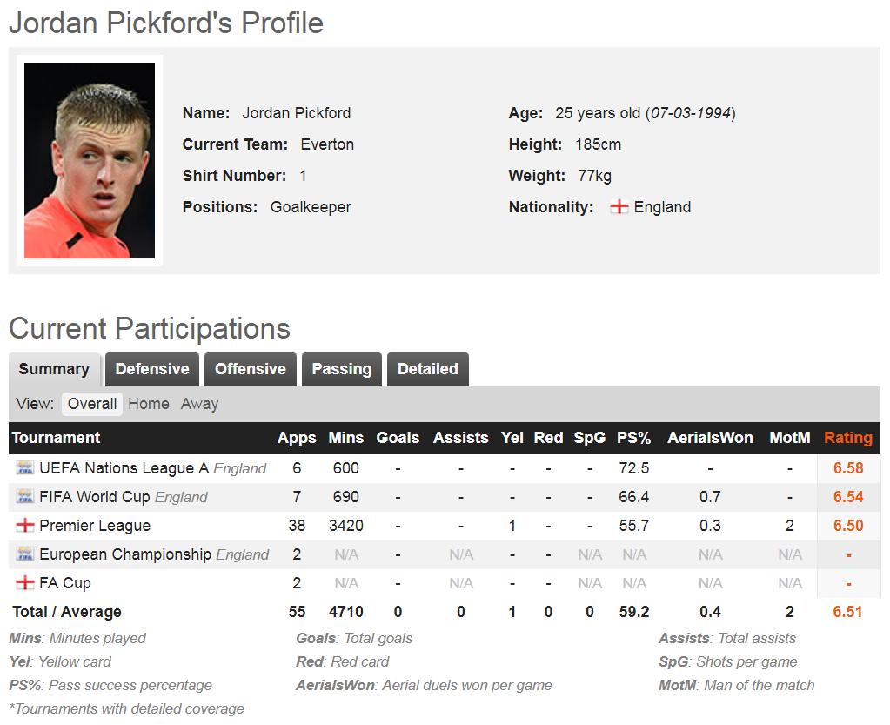The height and width of the screenshot is (725, 890).
Task: Click the European Championship tournament icon
Action: click(24, 554)
